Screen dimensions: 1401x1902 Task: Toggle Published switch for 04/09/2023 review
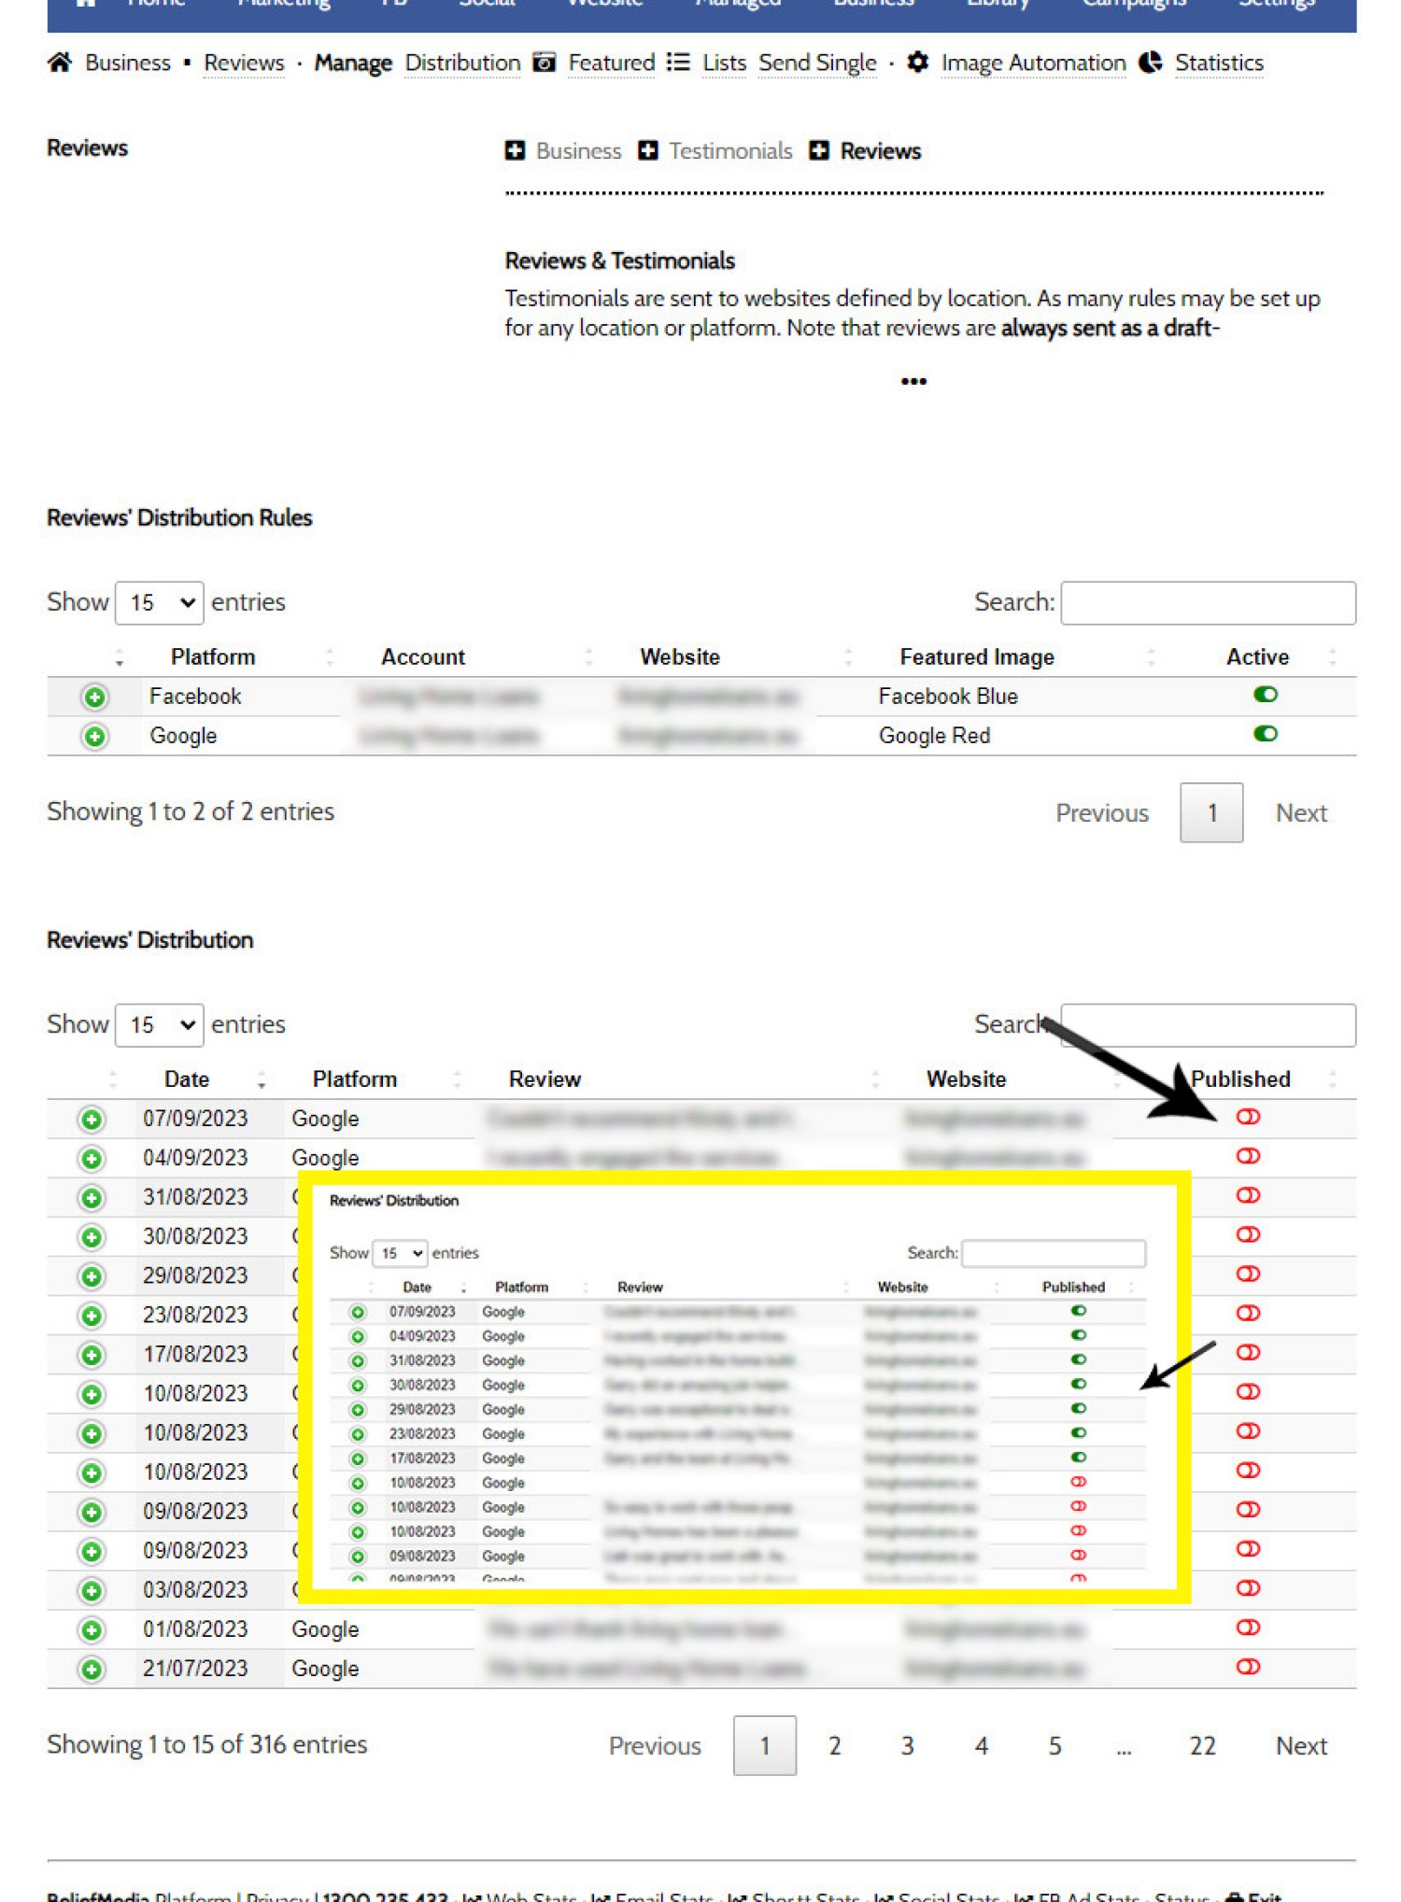click(1248, 1156)
